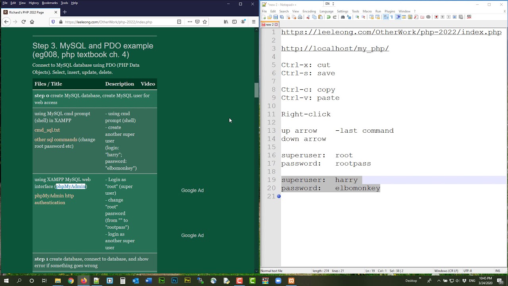Go to Firefox Home page
This screenshot has width=508, height=286.
click(x=32, y=22)
